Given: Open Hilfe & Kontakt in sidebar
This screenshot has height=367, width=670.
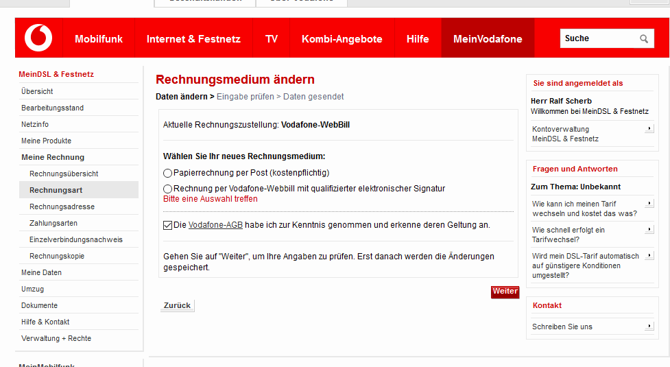Looking at the screenshot, I should coord(45,322).
